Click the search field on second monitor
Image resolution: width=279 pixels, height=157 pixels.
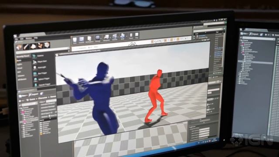[x=259, y=39]
